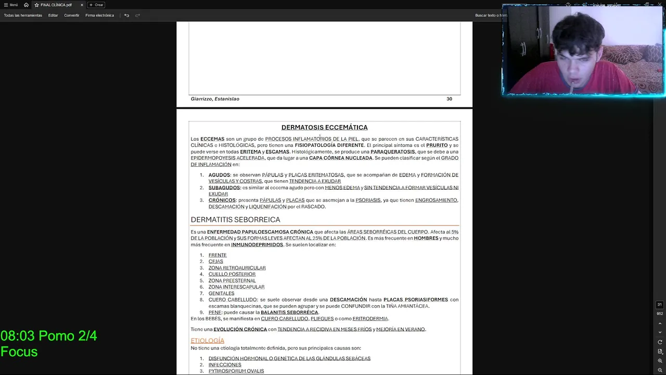Open the page display options icon
This screenshot has height=375, width=666.
660,352
